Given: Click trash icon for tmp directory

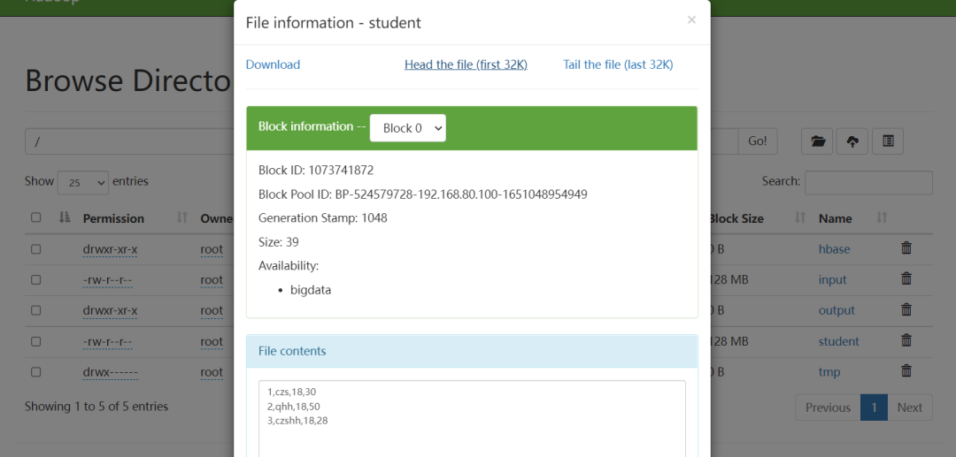Looking at the screenshot, I should 906,372.
